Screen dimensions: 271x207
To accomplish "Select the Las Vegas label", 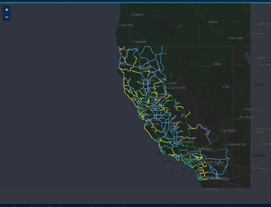I will (229, 130).
